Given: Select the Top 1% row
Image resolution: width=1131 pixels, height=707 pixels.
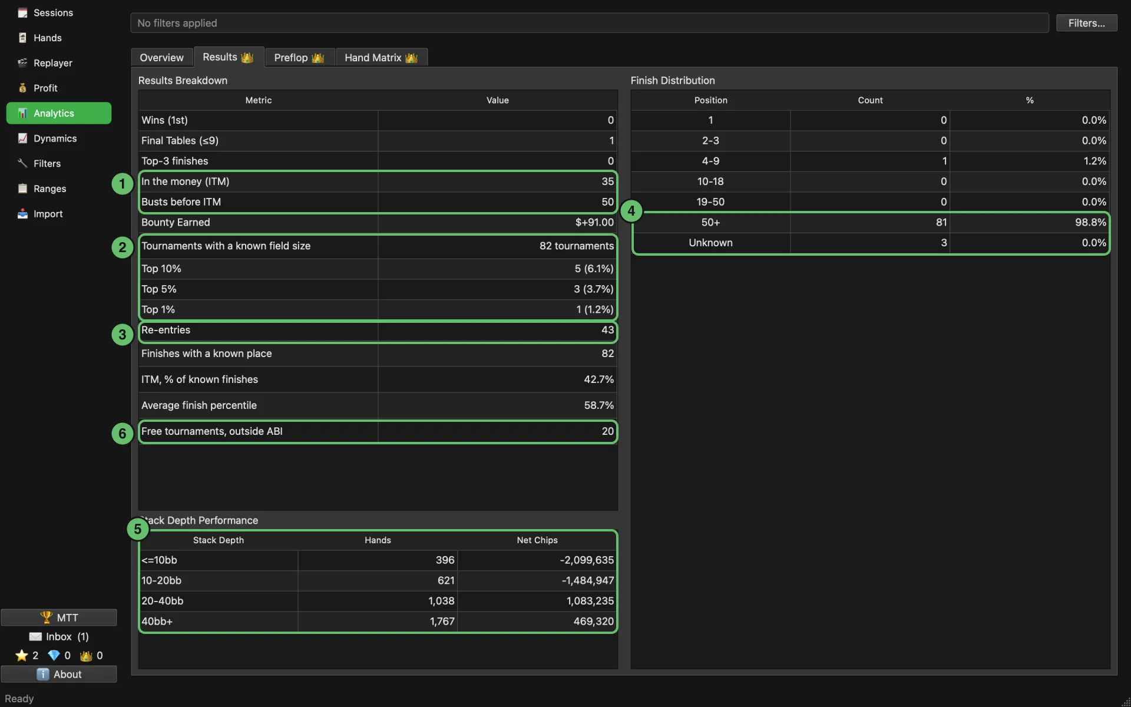Looking at the screenshot, I should pos(378,310).
